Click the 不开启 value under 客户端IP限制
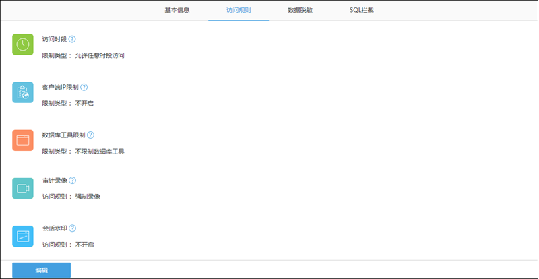 tap(84, 104)
